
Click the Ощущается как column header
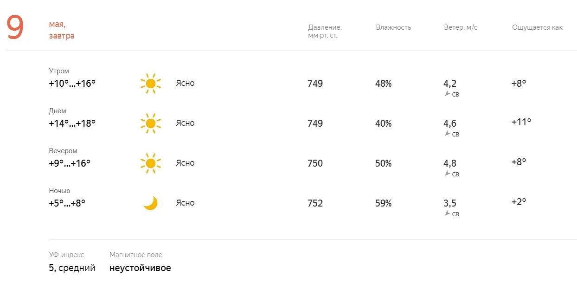(537, 27)
